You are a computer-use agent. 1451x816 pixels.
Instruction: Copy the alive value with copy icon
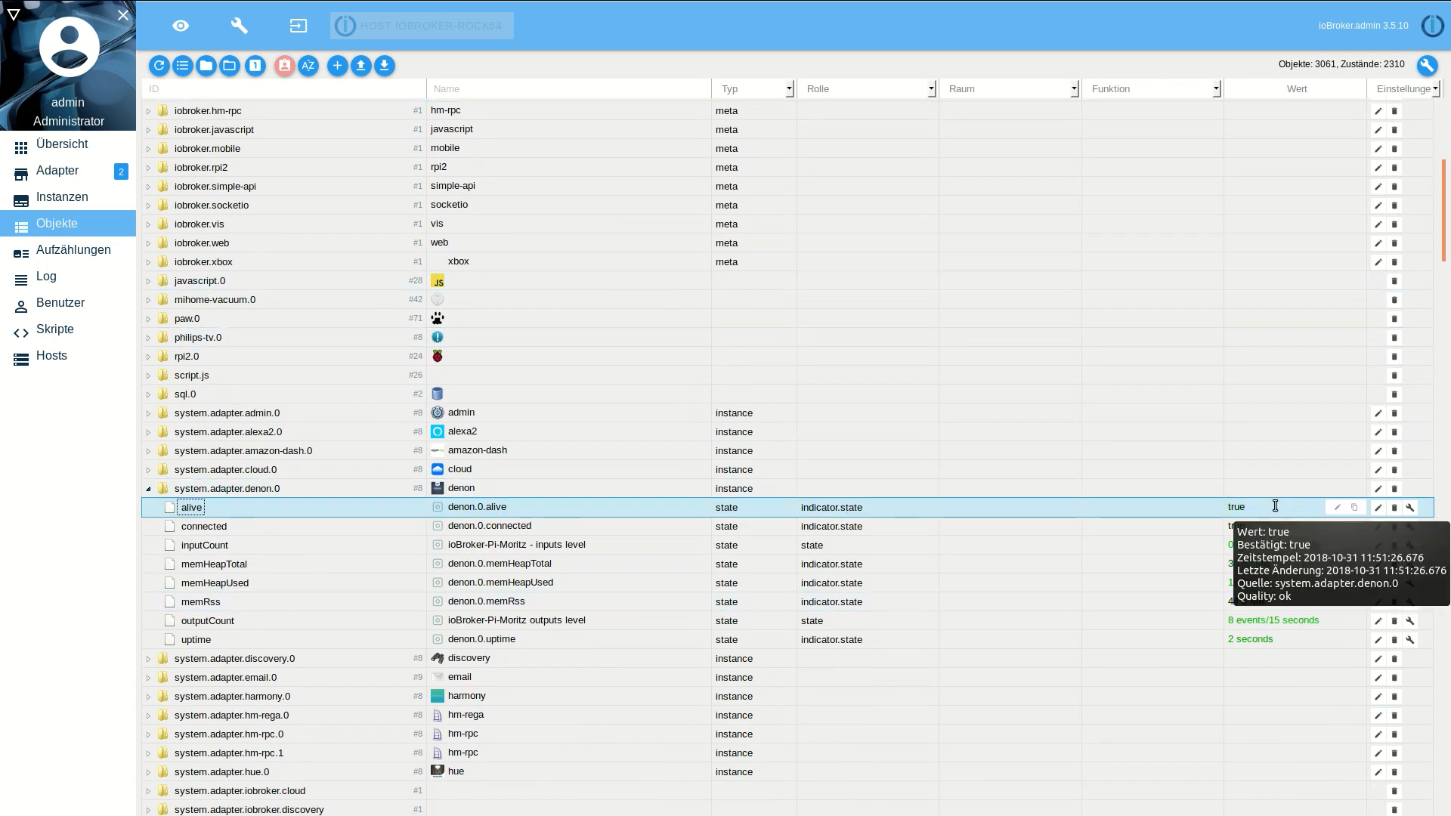click(x=1354, y=508)
